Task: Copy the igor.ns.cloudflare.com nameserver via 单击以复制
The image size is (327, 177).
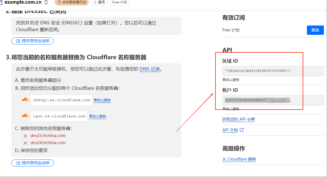Action: (97, 116)
